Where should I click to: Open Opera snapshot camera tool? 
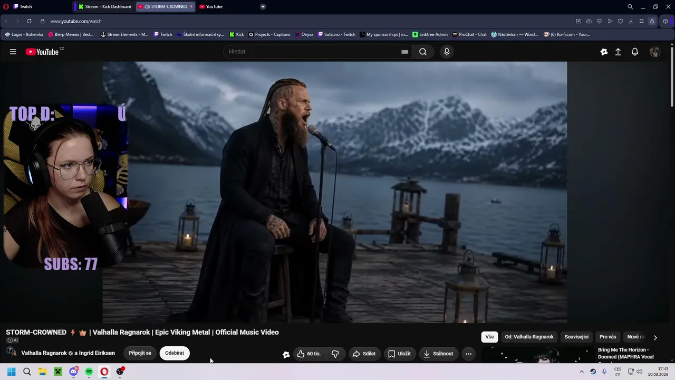coord(589,21)
